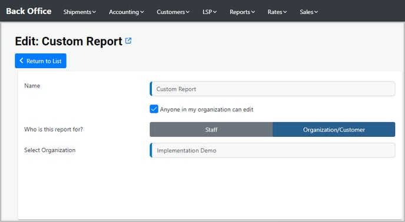Viewport: 405px width, 222px height.
Task: Expand the Customers dropdown menu
Action: pyautogui.click(x=173, y=12)
